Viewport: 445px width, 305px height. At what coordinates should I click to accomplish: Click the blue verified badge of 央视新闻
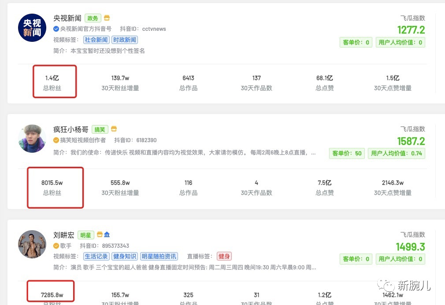click(x=56, y=28)
